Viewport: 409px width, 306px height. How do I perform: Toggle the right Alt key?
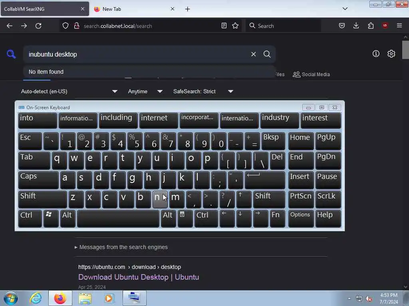pos(168,219)
